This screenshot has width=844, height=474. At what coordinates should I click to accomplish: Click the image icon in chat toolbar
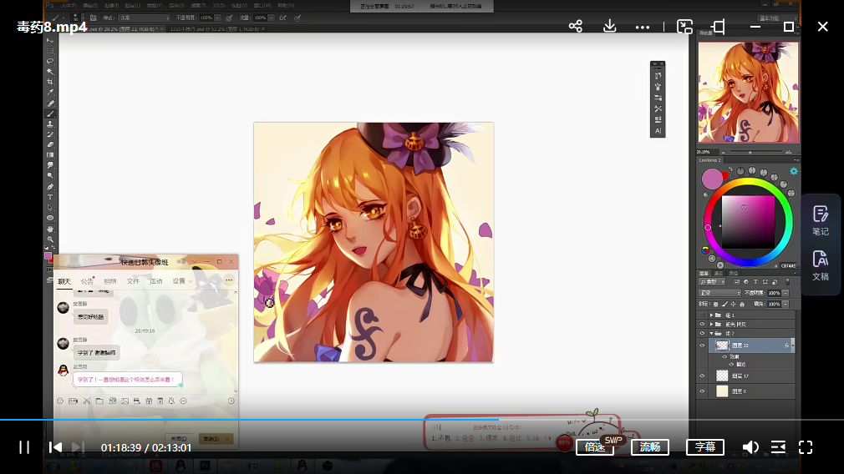pyautogui.click(x=125, y=401)
